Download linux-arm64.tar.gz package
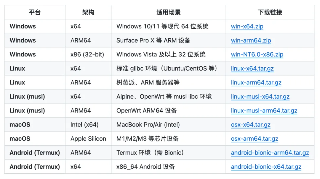The height and width of the screenshot is (179, 320). pos(256,82)
